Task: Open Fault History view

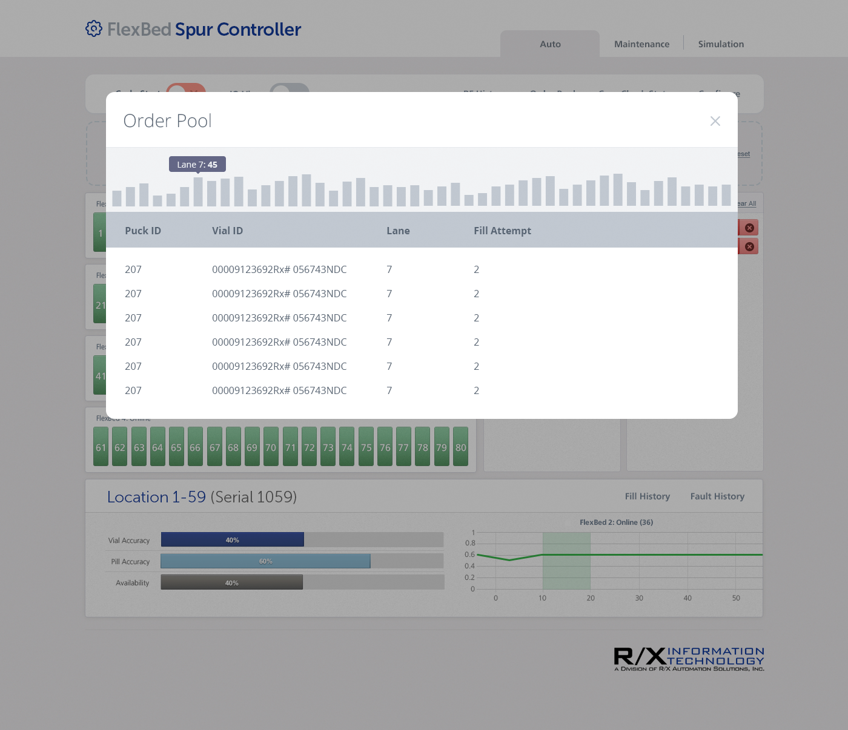Action: [717, 496]
